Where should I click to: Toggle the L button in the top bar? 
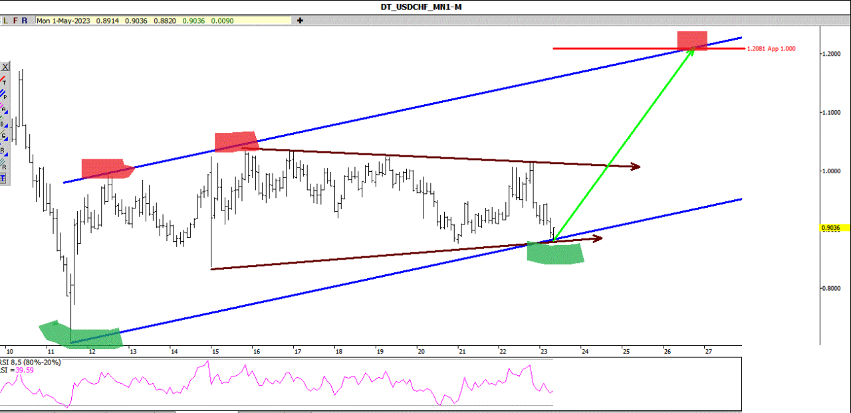pos(5,21)
